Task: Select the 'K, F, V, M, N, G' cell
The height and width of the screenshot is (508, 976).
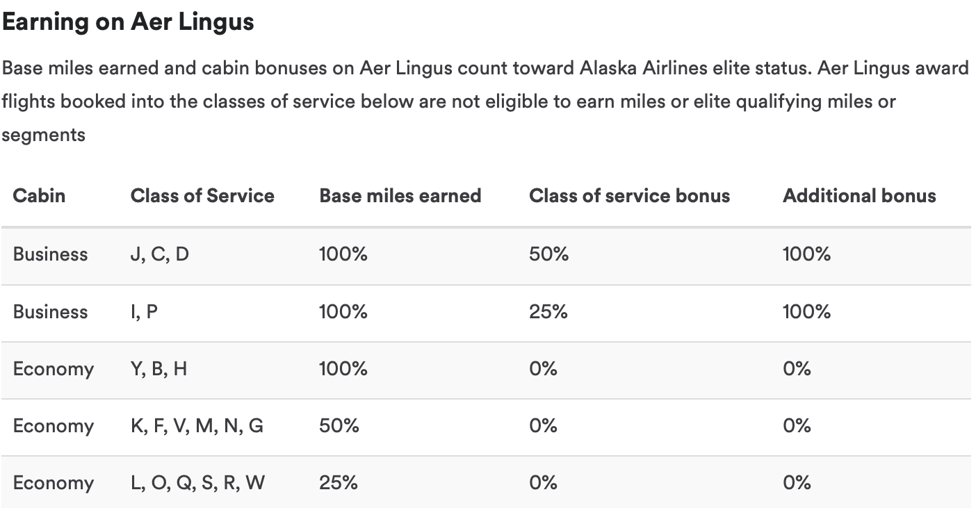Action: coord(197,425)
